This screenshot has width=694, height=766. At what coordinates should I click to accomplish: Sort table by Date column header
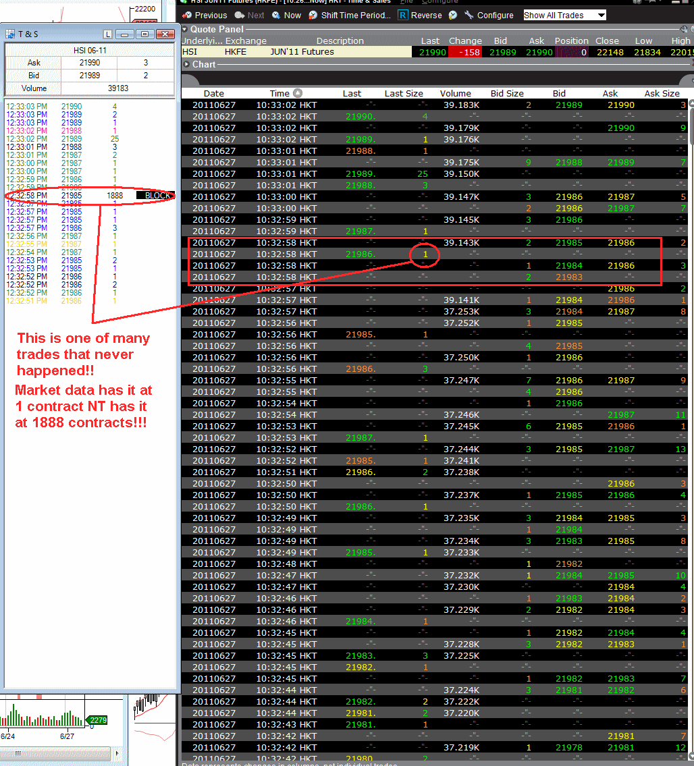coord(213,93)
